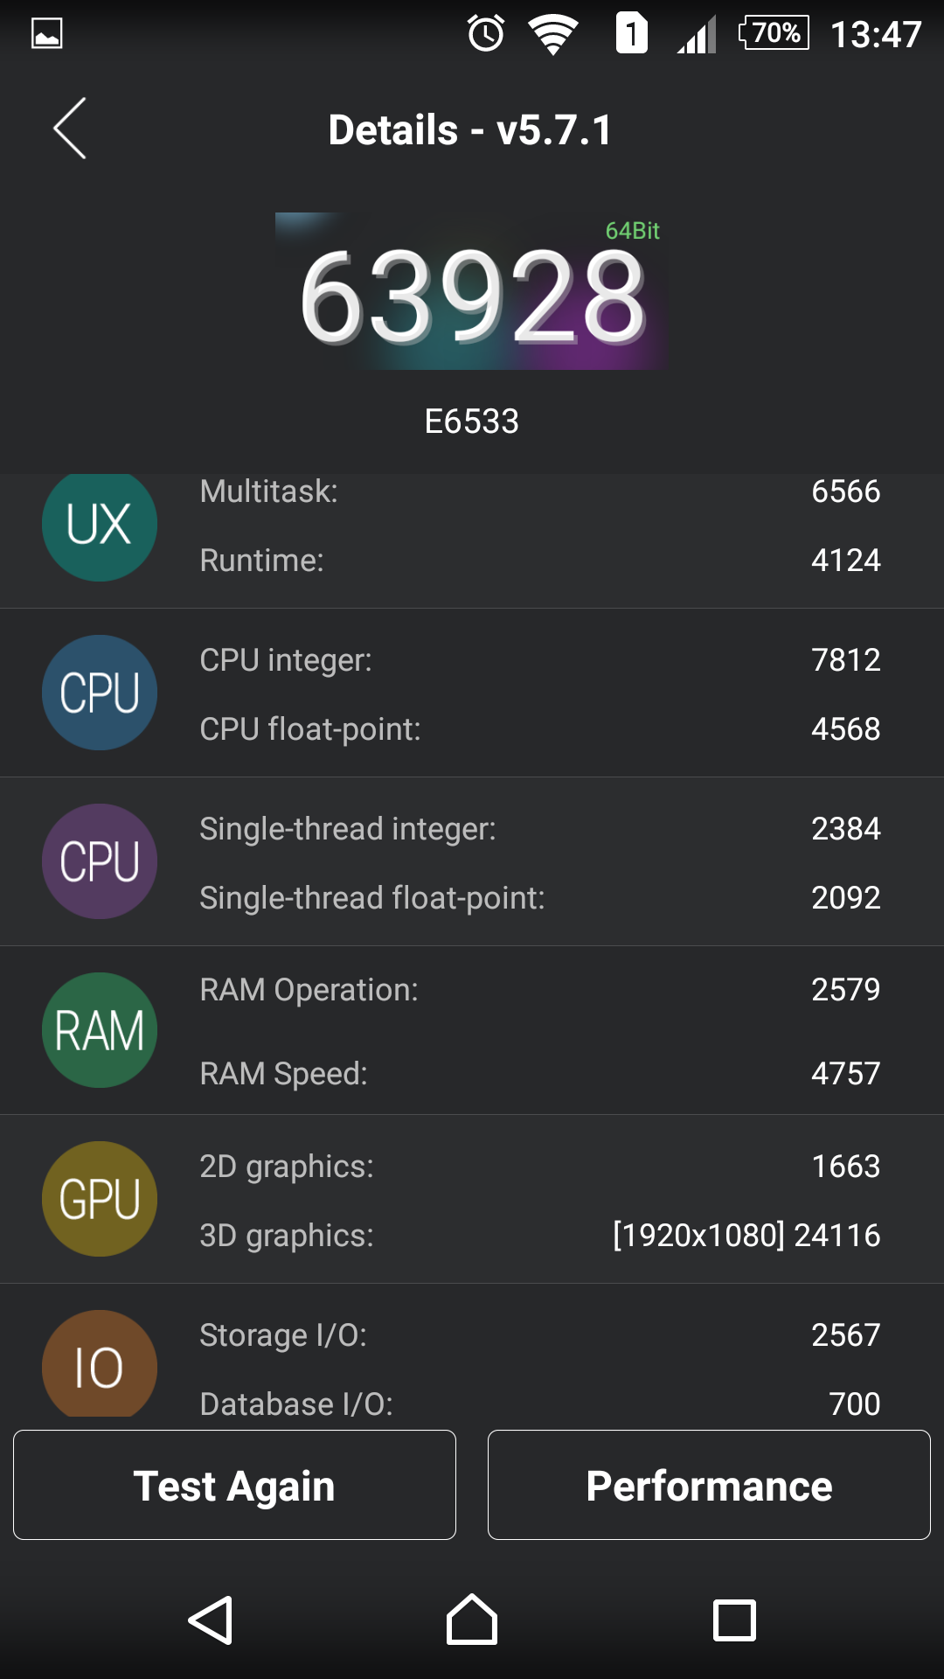Tap the blue CPU category icon
The image size is (944, 1679).
(x=100, y=693)
